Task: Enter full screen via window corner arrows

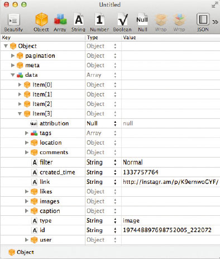Action: (215, 4)
